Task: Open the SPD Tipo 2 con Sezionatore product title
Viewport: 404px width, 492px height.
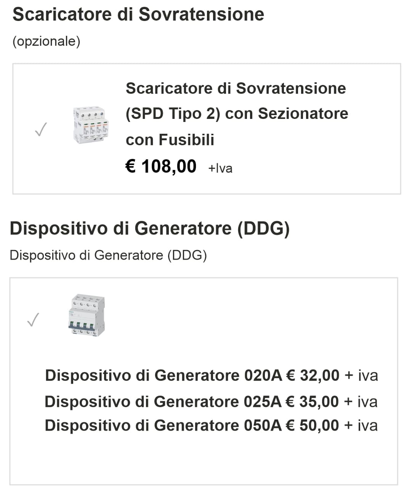Action: pyautogui.click(x=236, y=114)
